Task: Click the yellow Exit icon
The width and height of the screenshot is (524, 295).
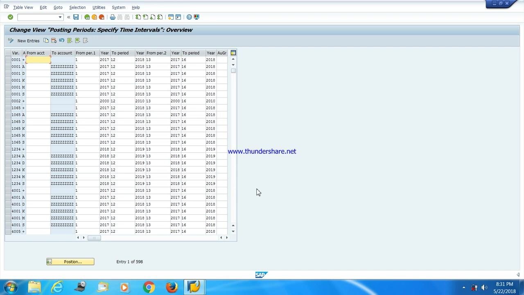Action: pos(94,17)
